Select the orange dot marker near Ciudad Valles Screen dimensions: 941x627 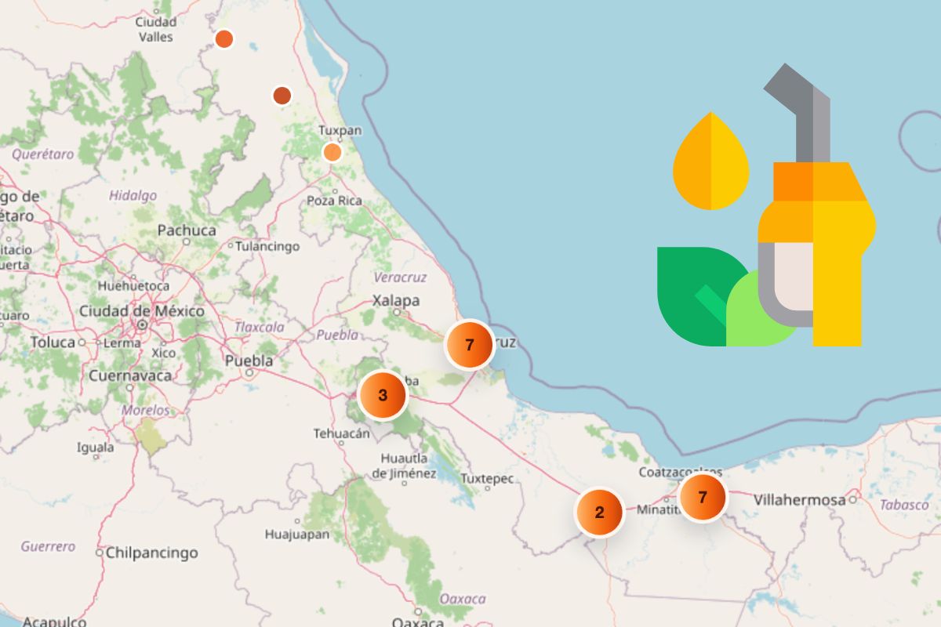tap(224, 38)
